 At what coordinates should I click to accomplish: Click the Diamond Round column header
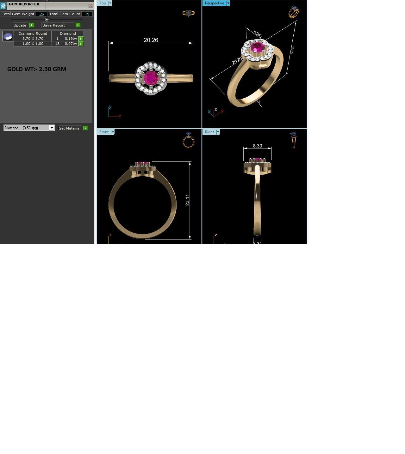(x=33, y=33)
